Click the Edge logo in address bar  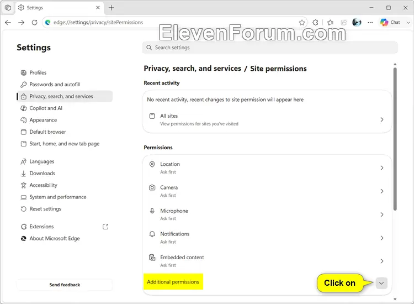[48, 23]
